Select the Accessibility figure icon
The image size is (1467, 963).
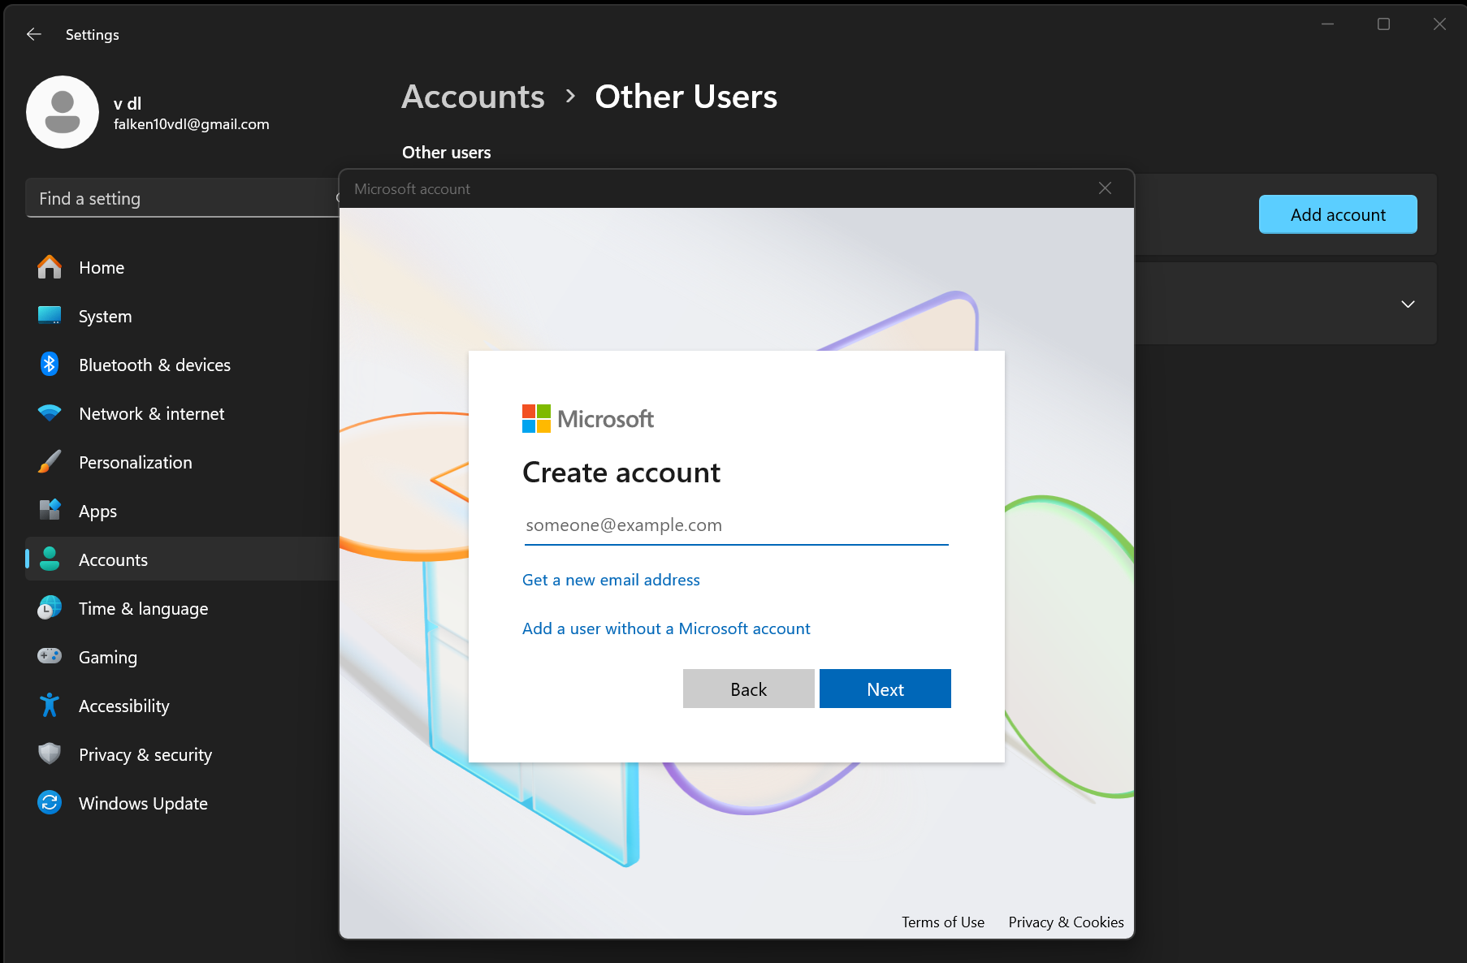(50, 706)
